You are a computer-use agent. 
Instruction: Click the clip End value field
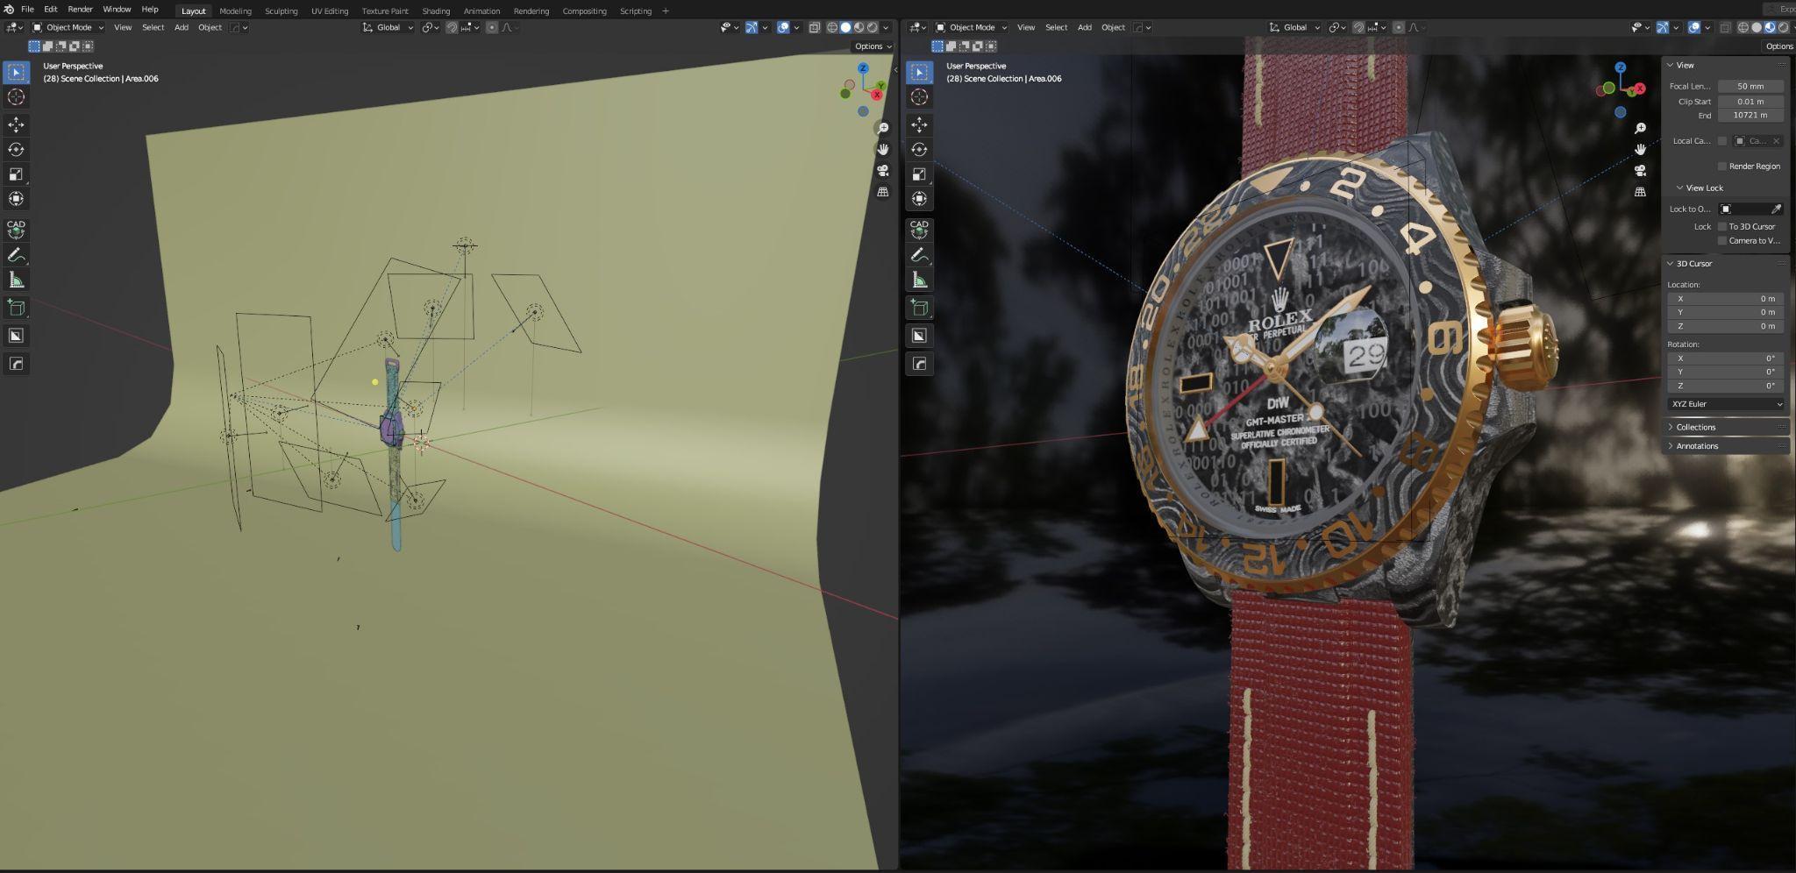click(x=1750, y=115)
